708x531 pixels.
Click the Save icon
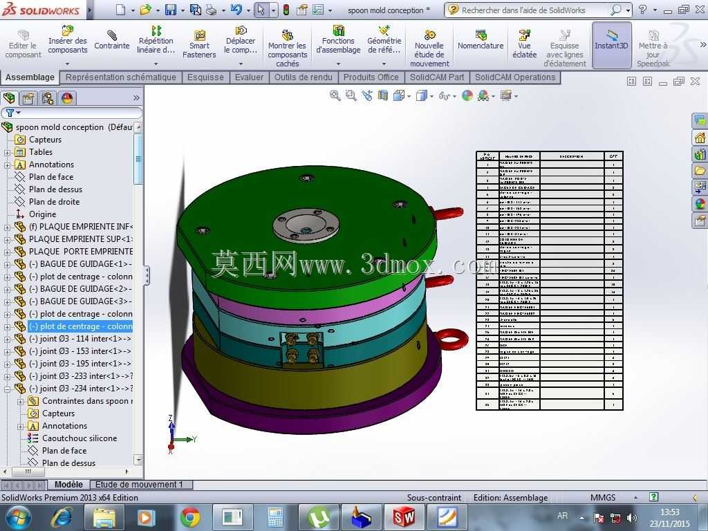point(170,10)
